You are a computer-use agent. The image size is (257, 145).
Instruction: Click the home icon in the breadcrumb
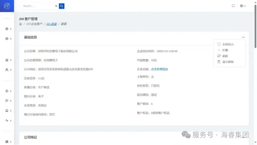tap(21, 24)
